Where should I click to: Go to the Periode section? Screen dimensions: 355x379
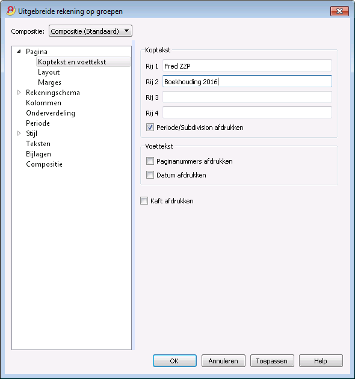coord(38,123)
